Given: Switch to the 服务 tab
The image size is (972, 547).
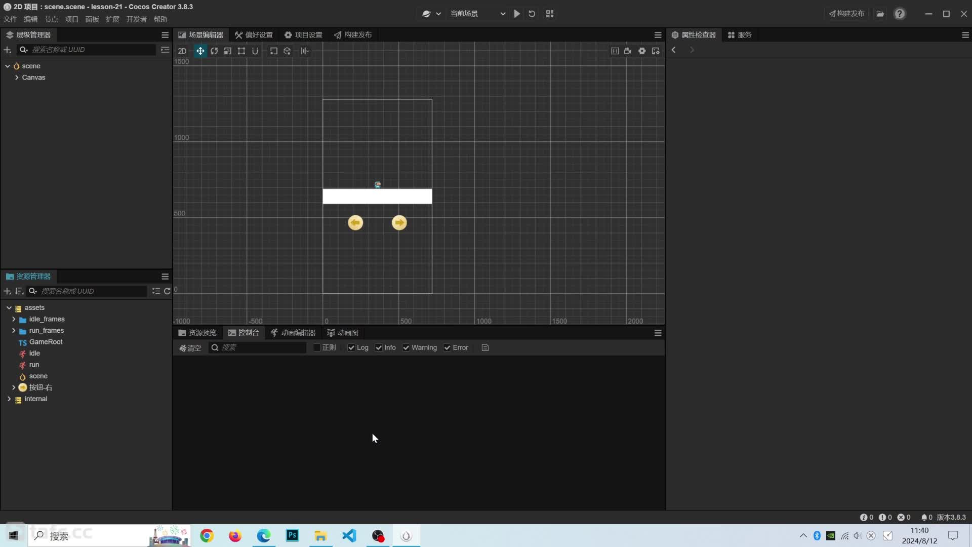Looking at the screenshot, I should 740,35.
